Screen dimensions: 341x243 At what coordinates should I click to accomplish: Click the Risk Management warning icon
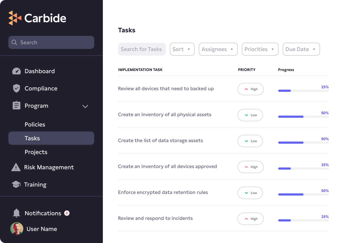tap(16, 167)
